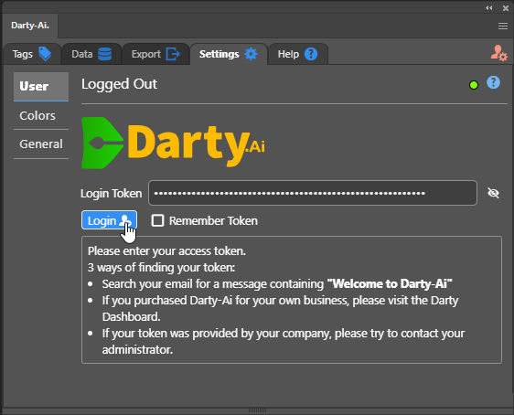Image resolution: width=514 pixels, height=415 pixels.
Task: Open the Tags tab
Action: point(32,54)
